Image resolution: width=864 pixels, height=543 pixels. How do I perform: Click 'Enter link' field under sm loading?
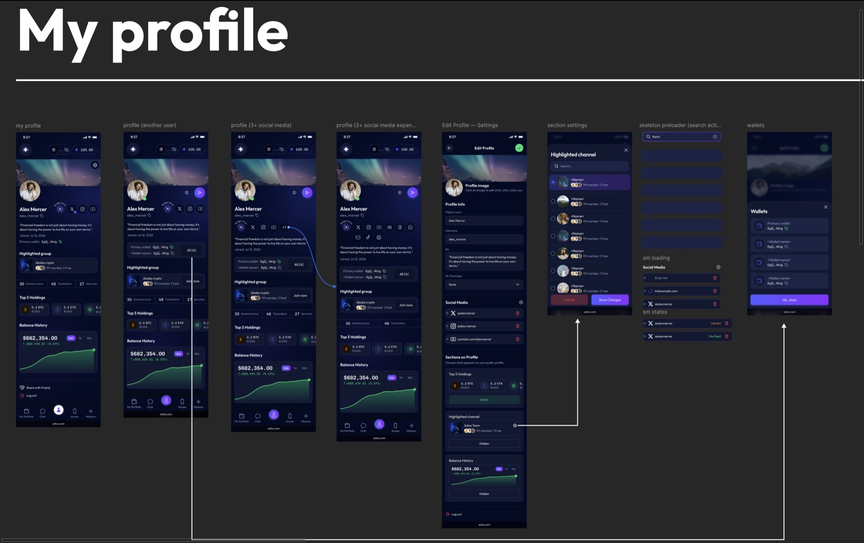[681, 278]
